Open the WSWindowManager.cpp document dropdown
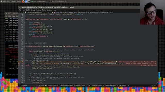Screen dimensions: 165x92 [48, 12]
